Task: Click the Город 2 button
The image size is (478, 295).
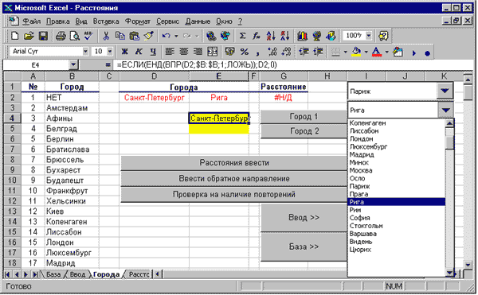Action: tap(304, 131)
